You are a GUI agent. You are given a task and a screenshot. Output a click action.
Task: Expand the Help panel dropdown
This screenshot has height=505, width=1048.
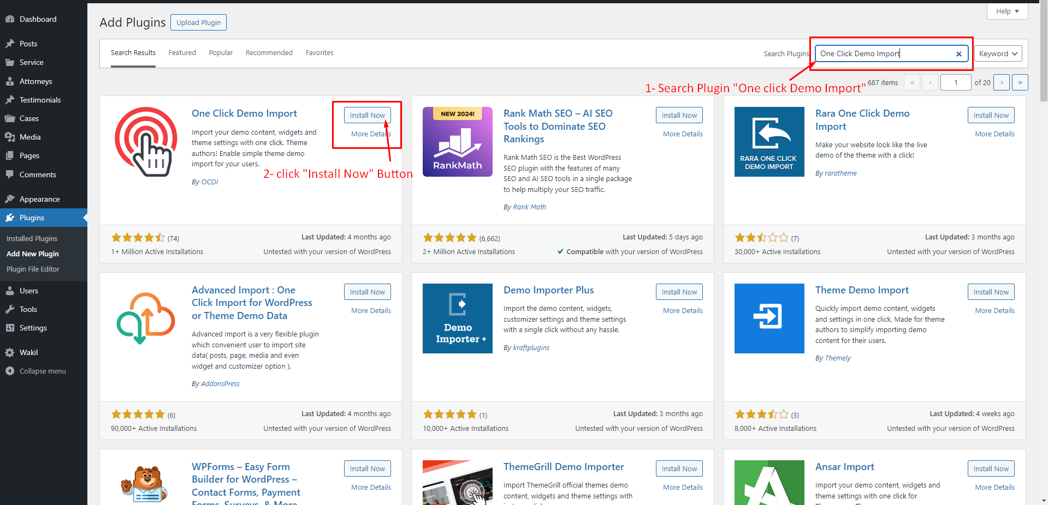coord(1007,11)
